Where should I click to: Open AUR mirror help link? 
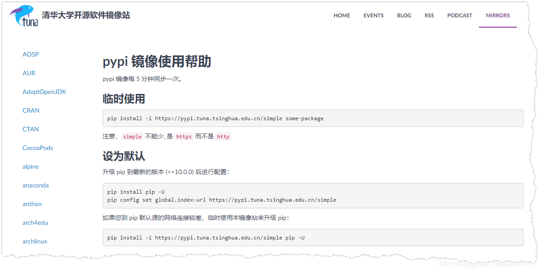tap(29, 73)
